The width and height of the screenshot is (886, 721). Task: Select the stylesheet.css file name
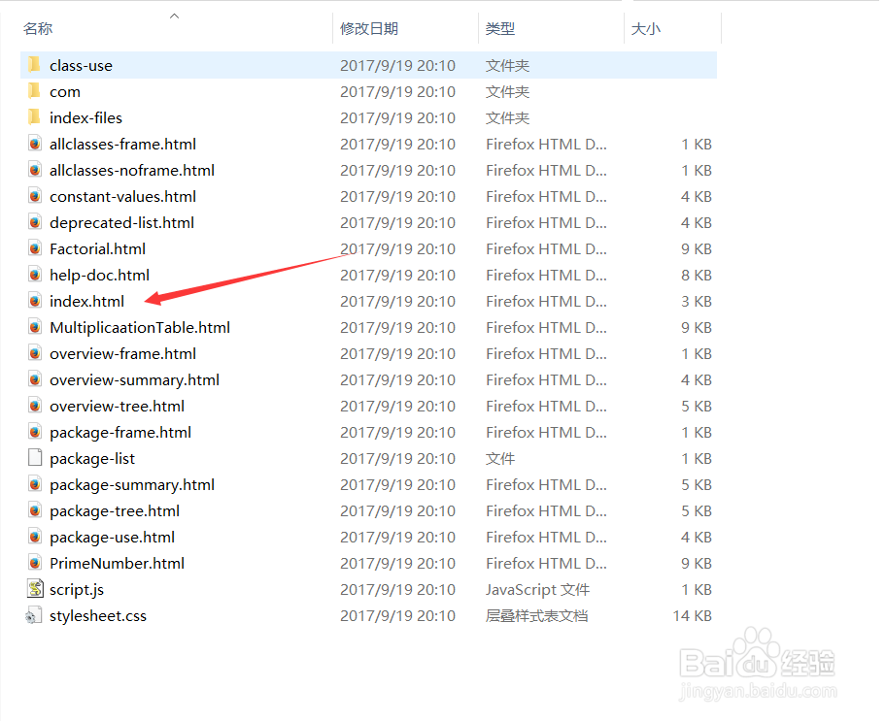point(98,616)
